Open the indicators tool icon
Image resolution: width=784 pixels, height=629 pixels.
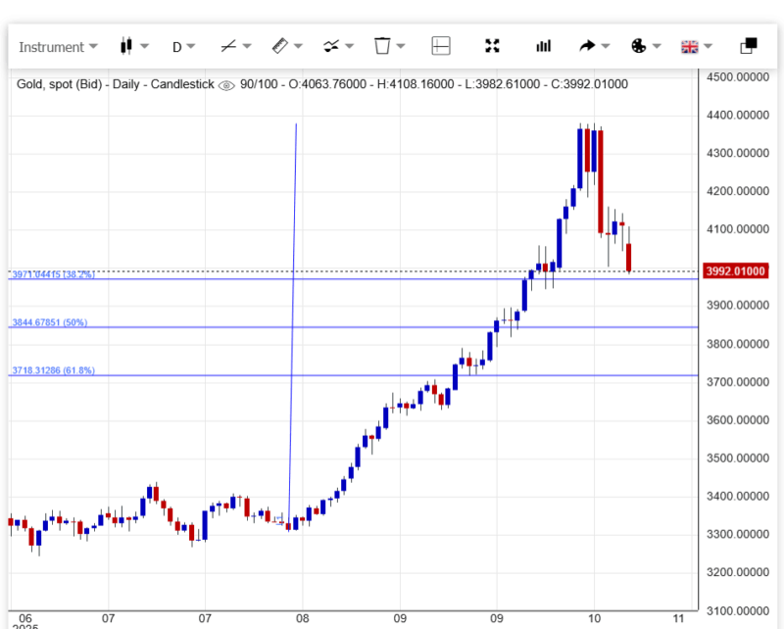(331, 46)
